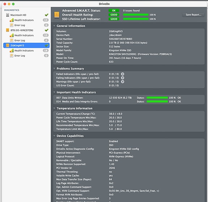Click the Overall Health Rating progress bar

(136, 15)
